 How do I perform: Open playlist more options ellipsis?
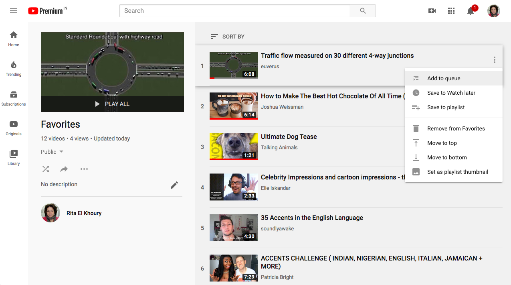84,169
